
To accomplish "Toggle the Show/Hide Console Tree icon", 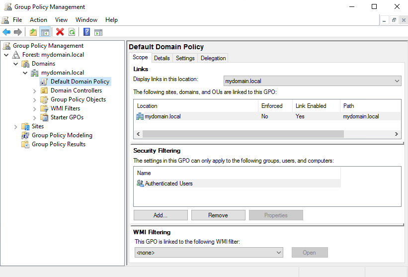I will click(45, 32).
